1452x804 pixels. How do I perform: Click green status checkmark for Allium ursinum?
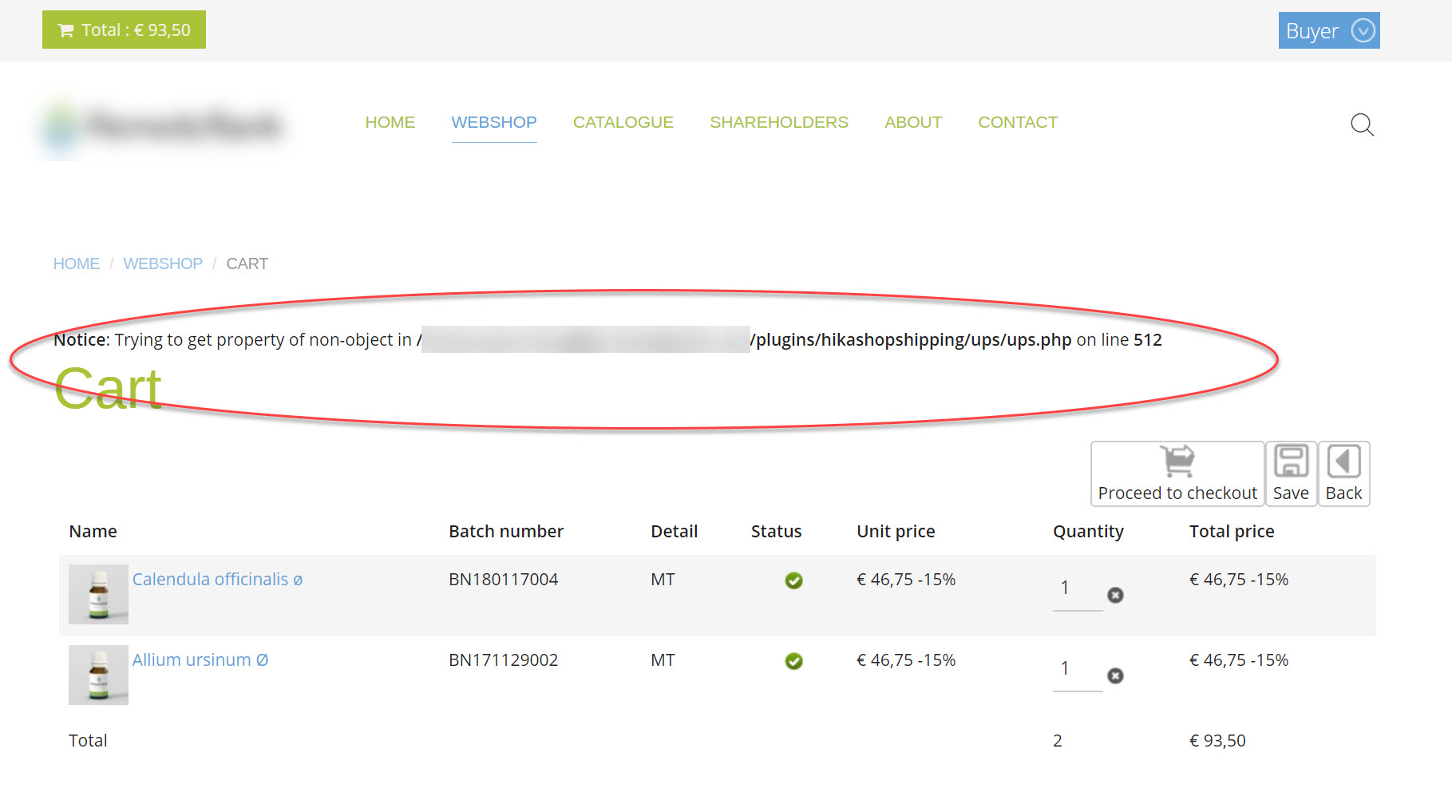coord(793,661)
